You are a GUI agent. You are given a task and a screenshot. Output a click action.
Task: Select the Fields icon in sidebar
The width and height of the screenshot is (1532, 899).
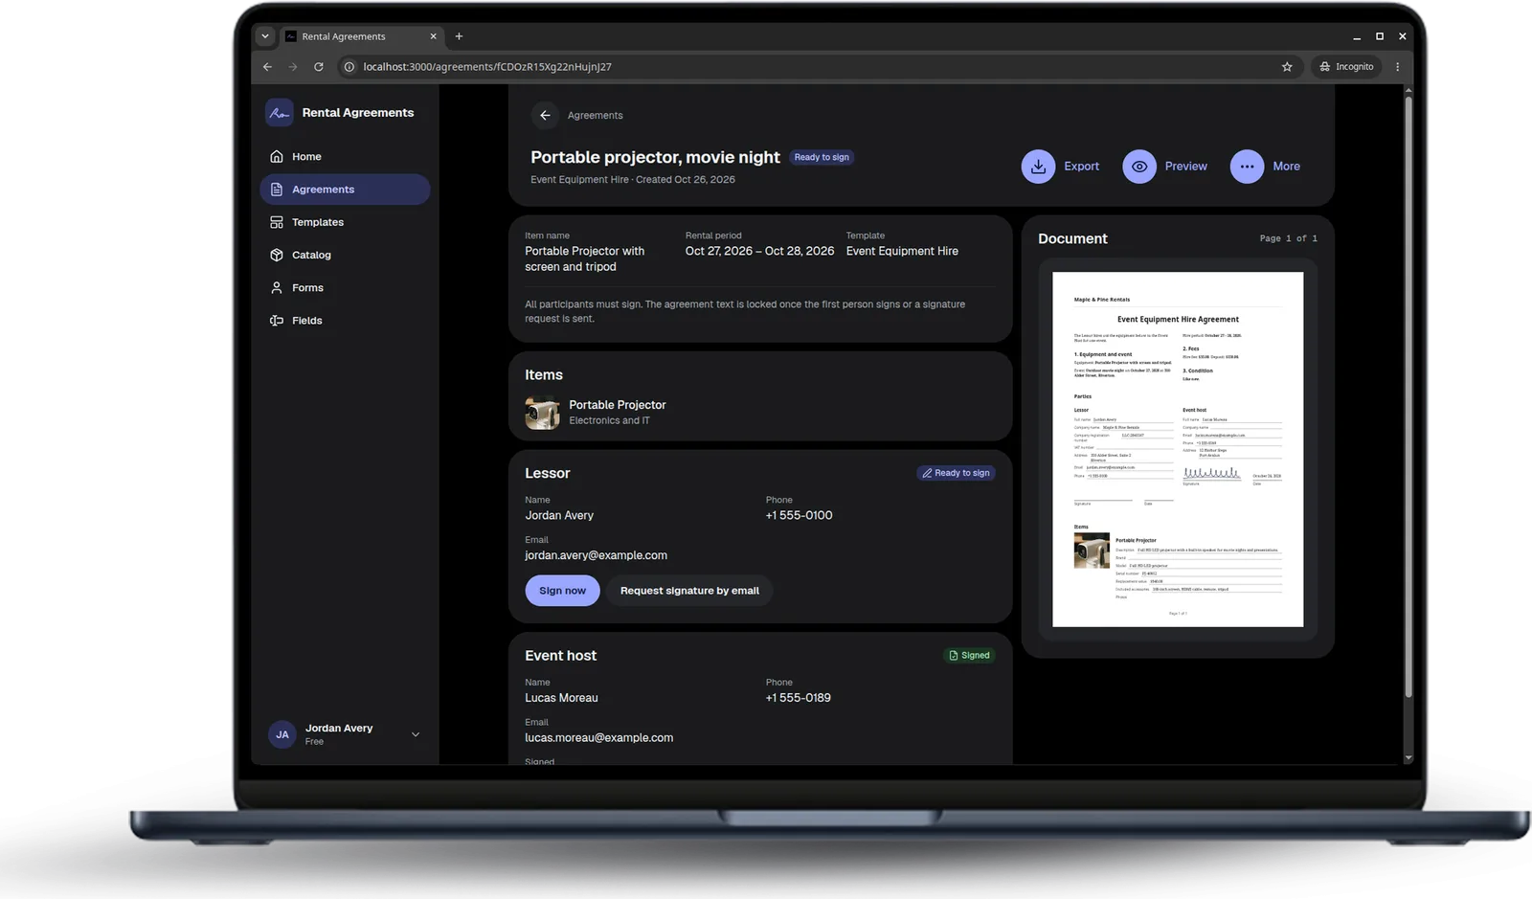click(277, 320)
